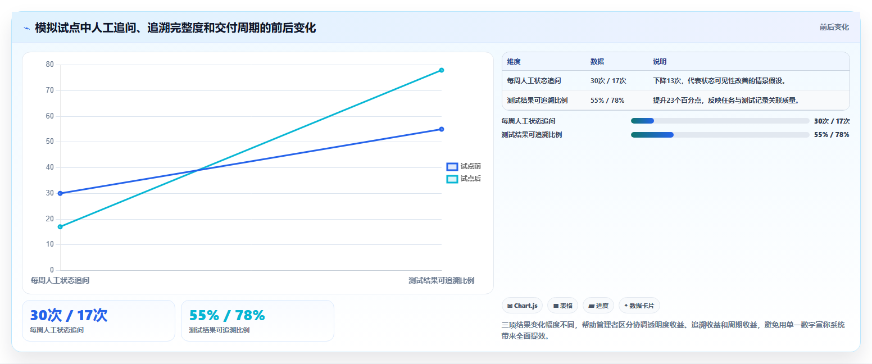Click the 试点前 legend label text
Screen dimensions: 872x364
[x=471, y=166]
